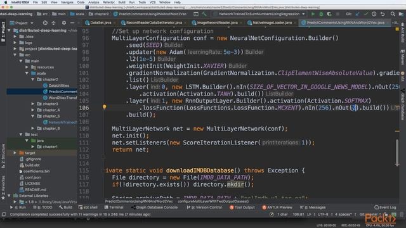Image resolution: width=406 pixels, height=228 pixels.
Task: Click the window layout icon left of hammer
Action: coord(196,14)
